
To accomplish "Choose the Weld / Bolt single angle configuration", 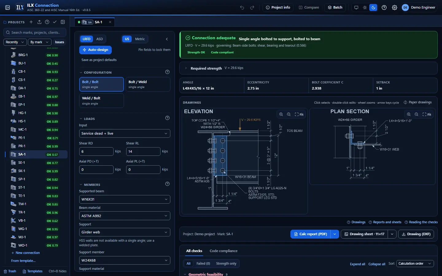I will coord(102,101).
